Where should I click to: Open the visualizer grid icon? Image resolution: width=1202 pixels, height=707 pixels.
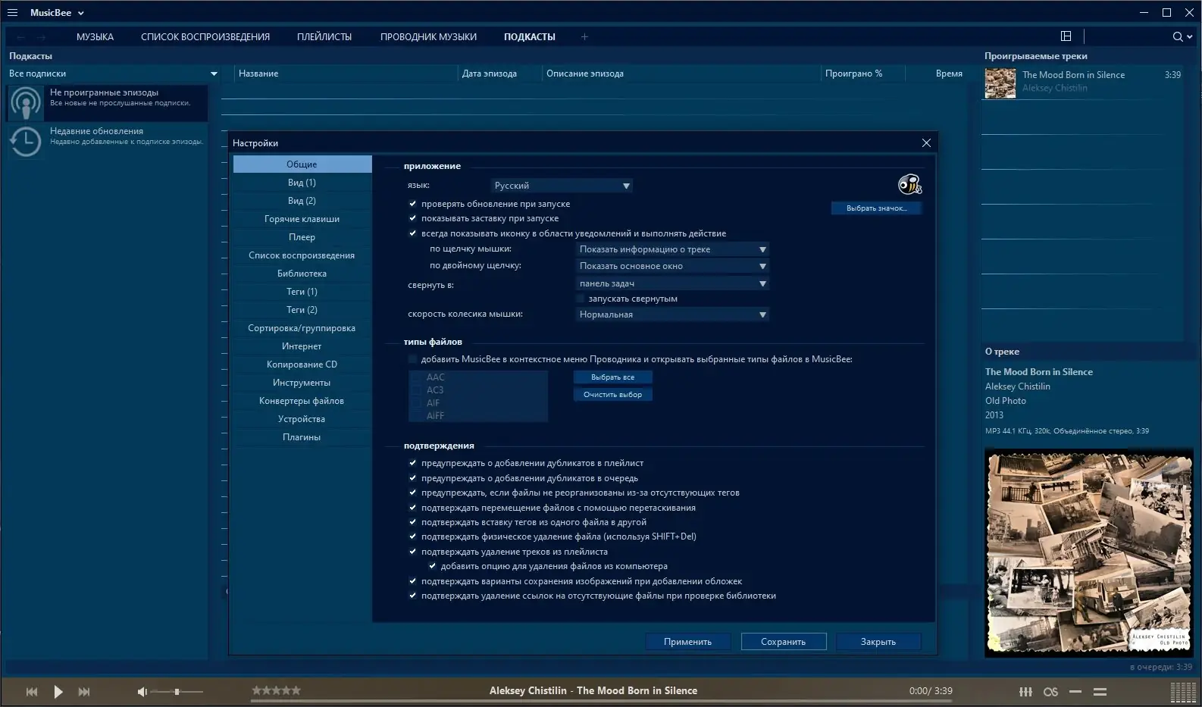[1183, 692]
